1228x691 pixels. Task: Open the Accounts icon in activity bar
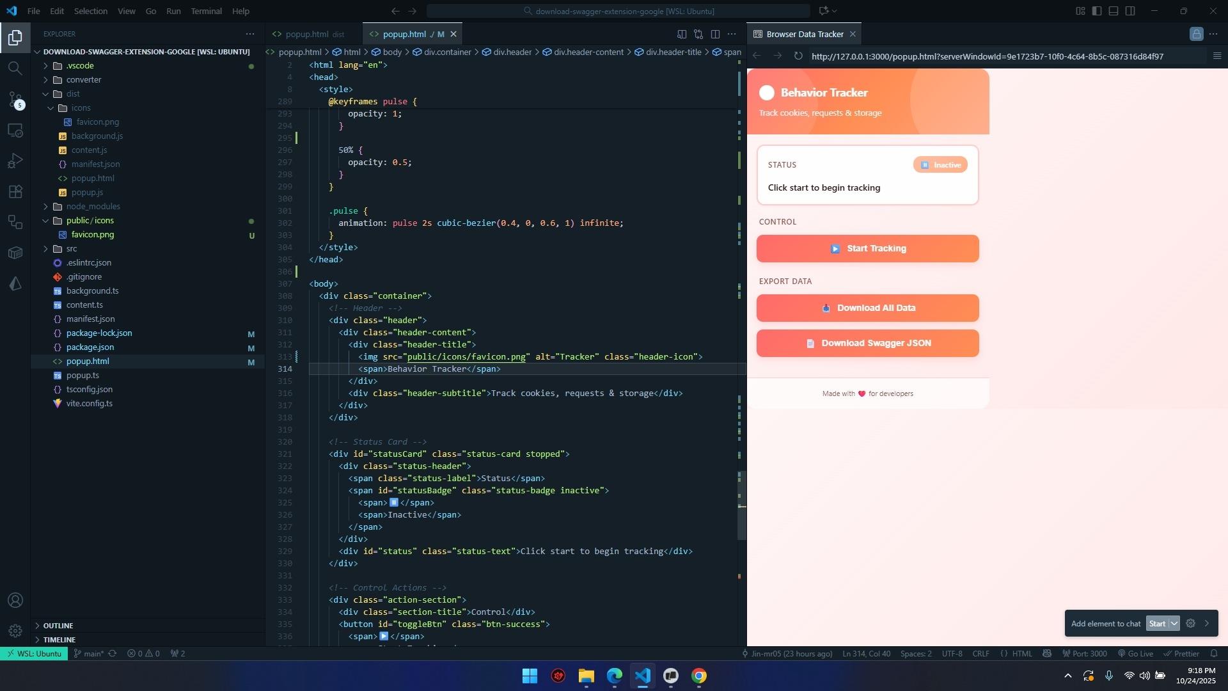pyautogui.click(x=15, y=600)
